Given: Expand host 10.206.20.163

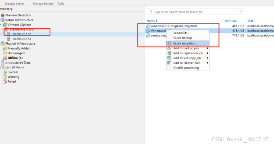Looking at the screenshot, I should coord(5,39).
